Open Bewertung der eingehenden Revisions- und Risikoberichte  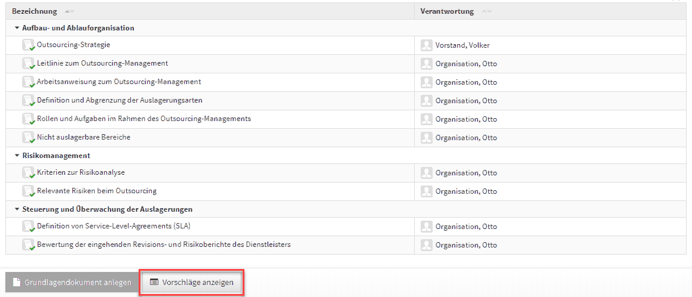(x=164, y=245)
